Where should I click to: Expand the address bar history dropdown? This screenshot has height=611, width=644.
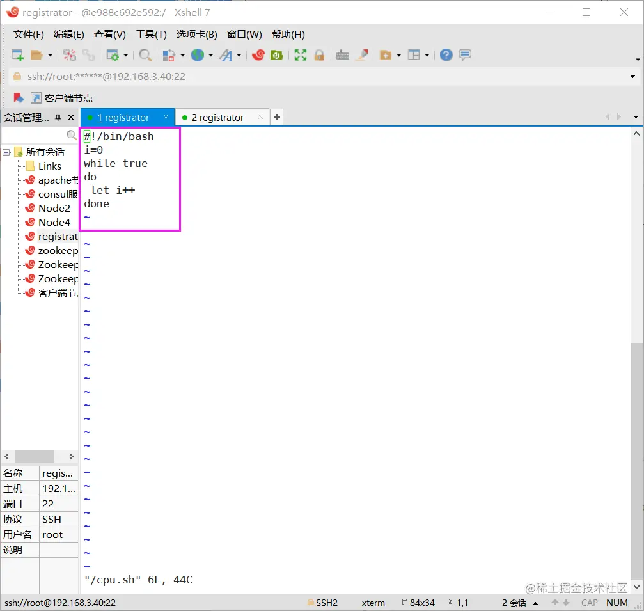[632, 77]
